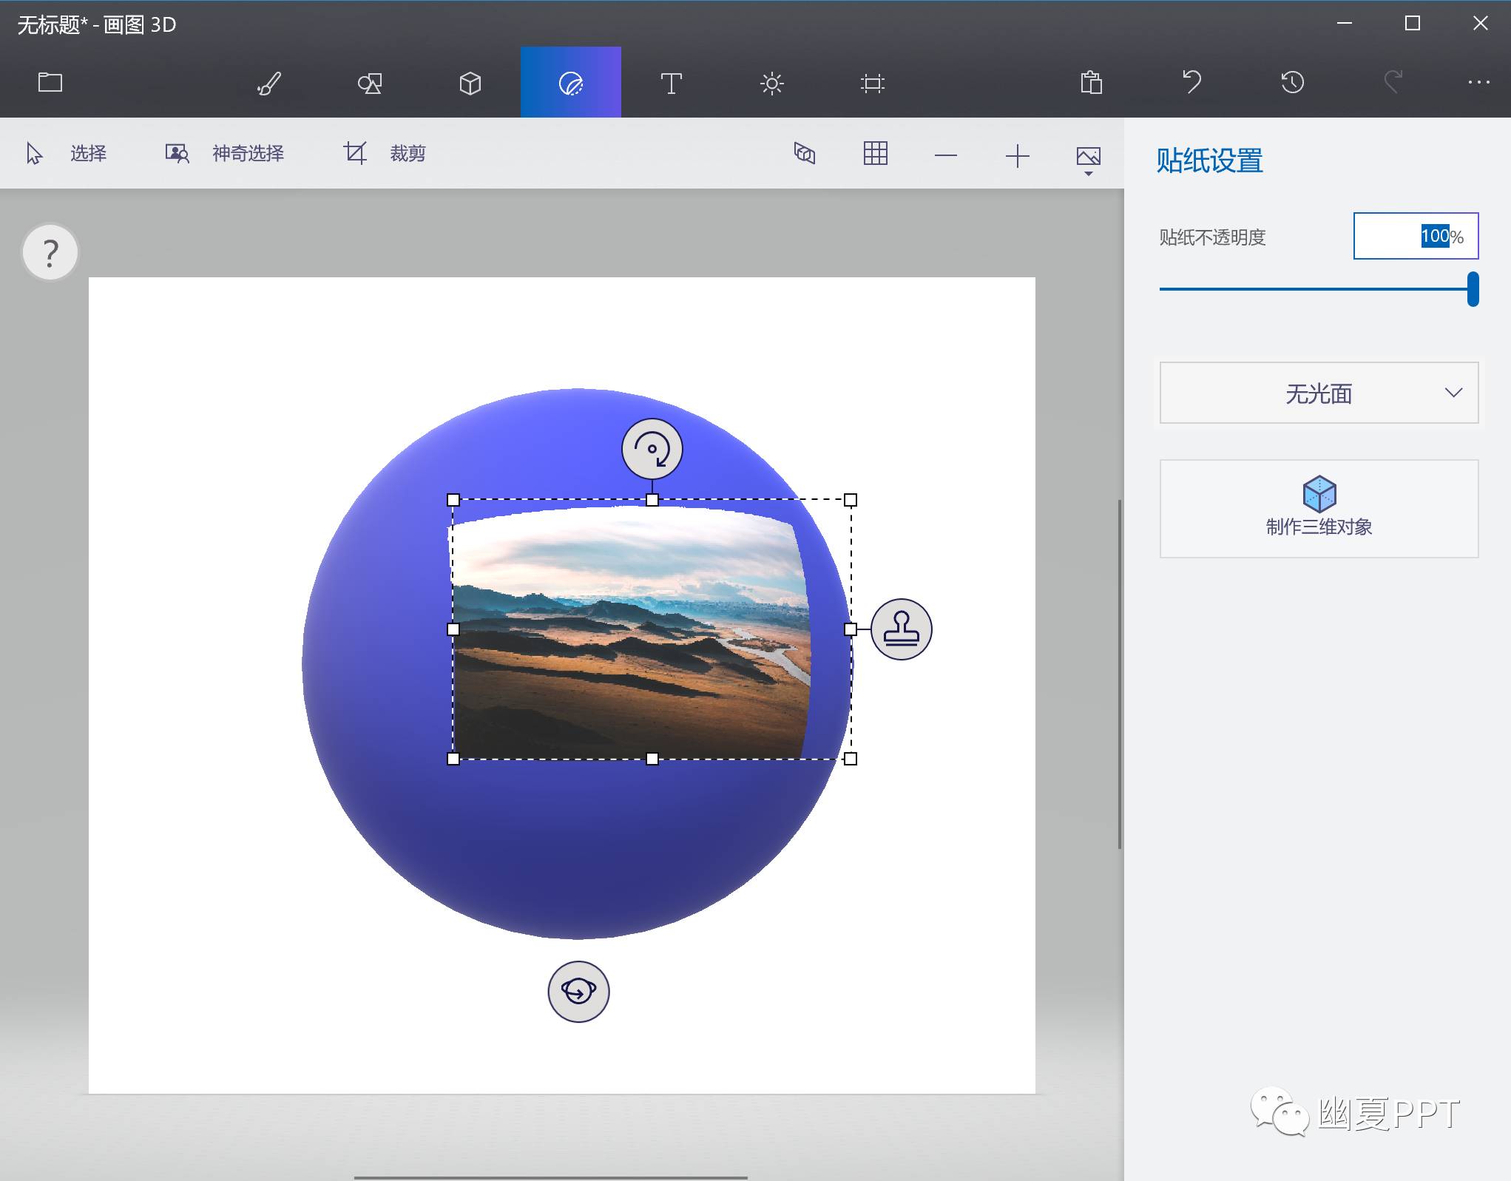Expand the 无光面 material dropdown

coord(1319,393)
